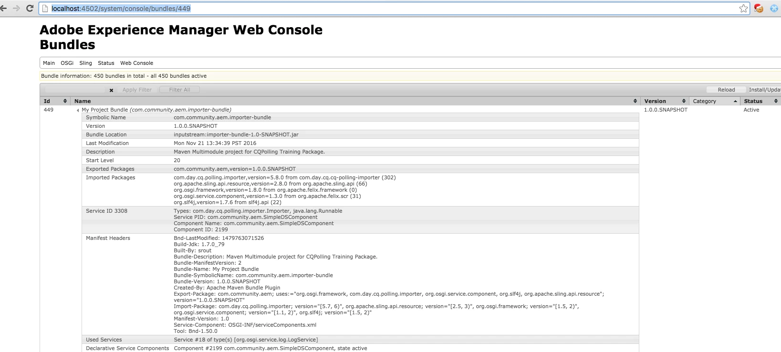This screenshot has height=352, width=781.
Task: Focus the bundle filter text field
Action: click(75, 90)
